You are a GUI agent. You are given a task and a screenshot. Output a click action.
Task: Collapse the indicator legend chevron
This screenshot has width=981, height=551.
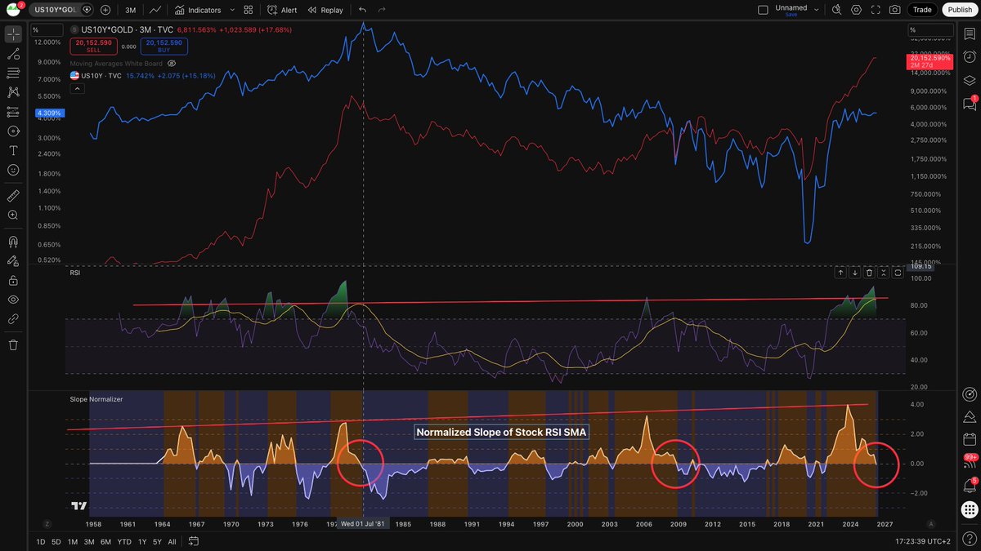pyautogui.click(x=76, y=87)
